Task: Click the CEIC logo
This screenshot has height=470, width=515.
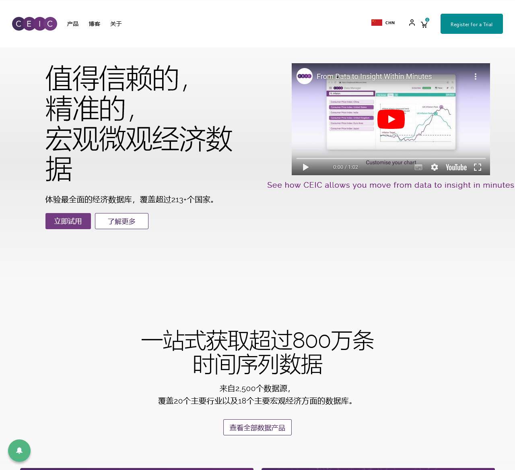Action: pos(34,24)
